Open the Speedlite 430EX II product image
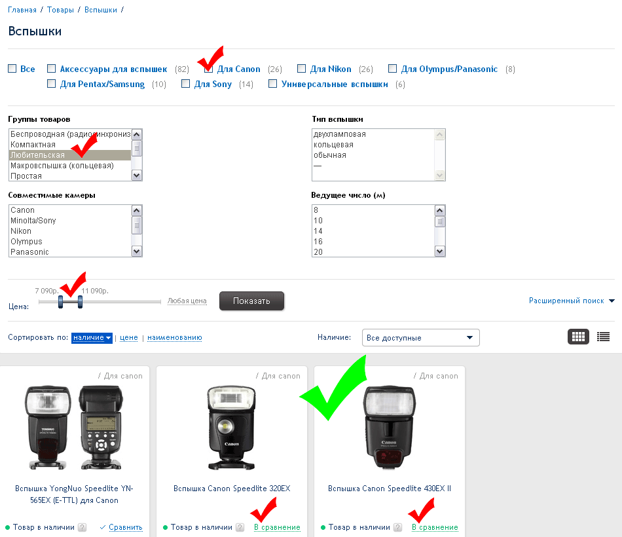Screen dimensions: 622x537 [x=390, y=427]
